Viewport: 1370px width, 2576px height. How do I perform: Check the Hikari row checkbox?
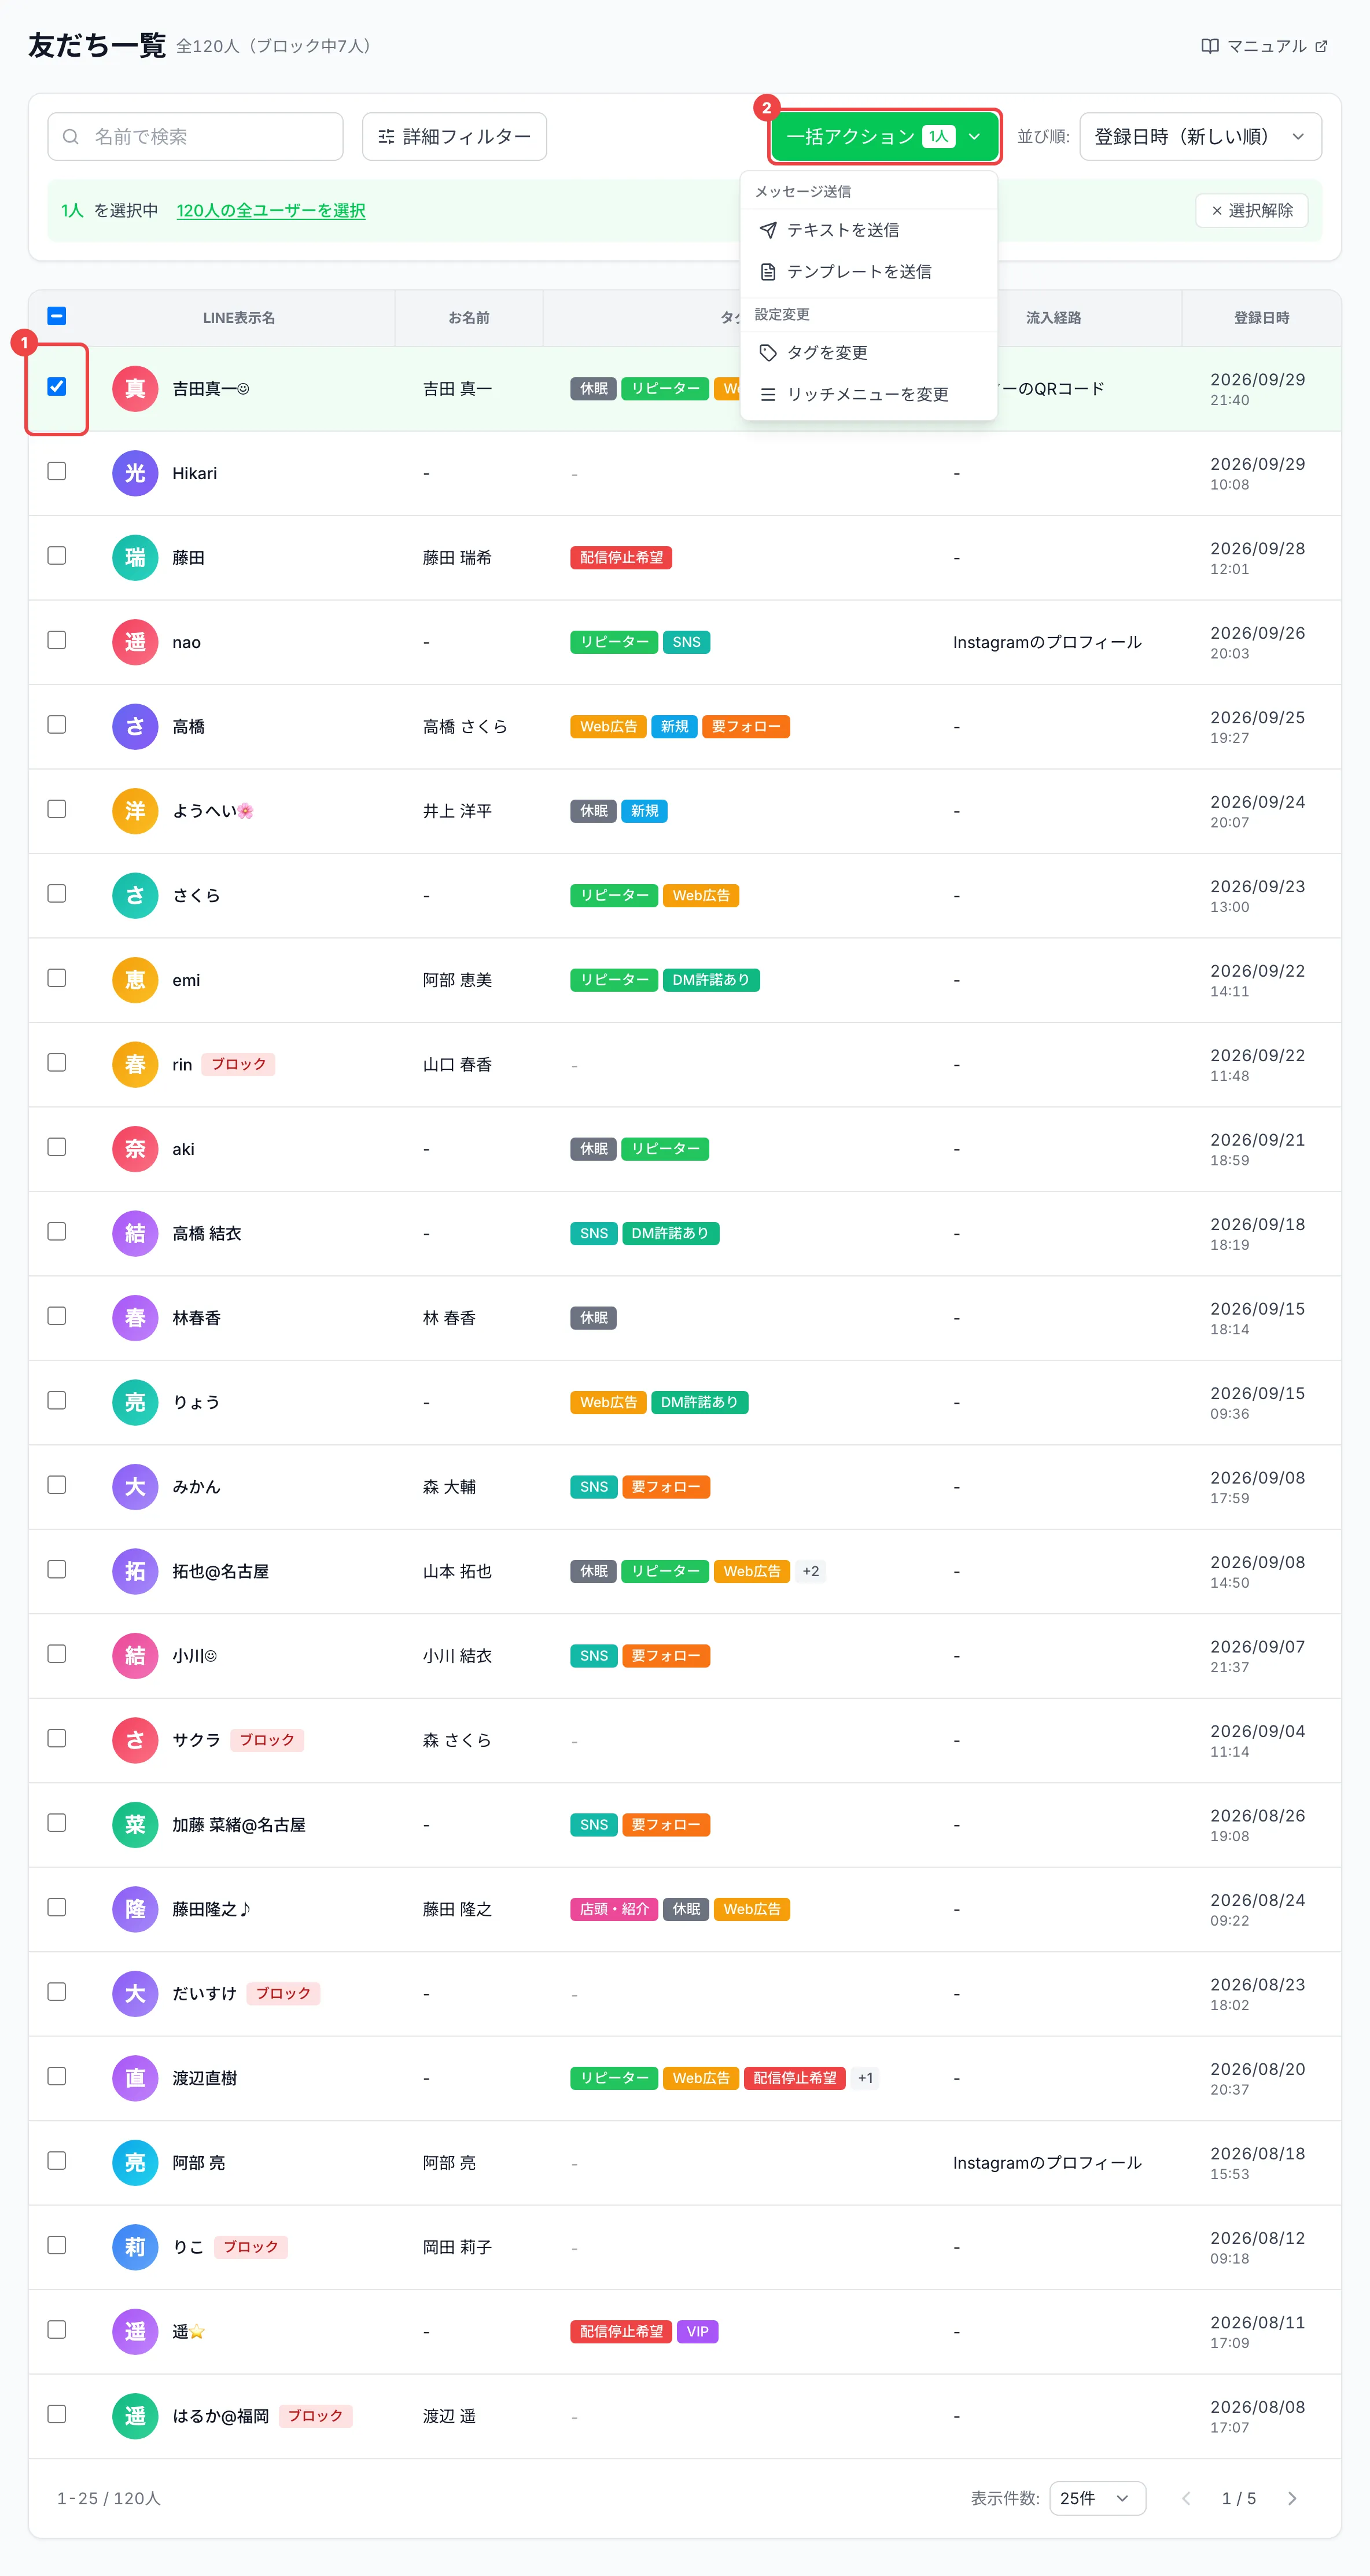(57, 471)
